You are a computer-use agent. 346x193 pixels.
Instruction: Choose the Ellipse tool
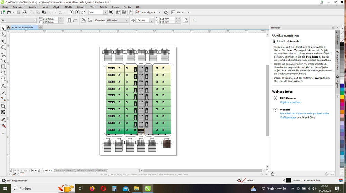tap(3, 73)
